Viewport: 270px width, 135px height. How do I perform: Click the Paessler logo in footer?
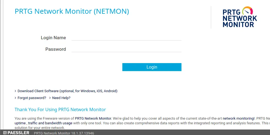(16, 133)
